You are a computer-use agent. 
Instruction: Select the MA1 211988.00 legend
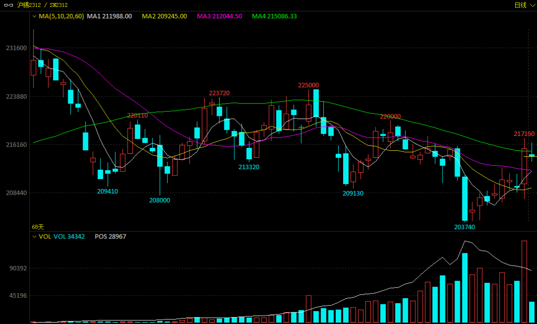pyautogui.click(x=109, y=16)
